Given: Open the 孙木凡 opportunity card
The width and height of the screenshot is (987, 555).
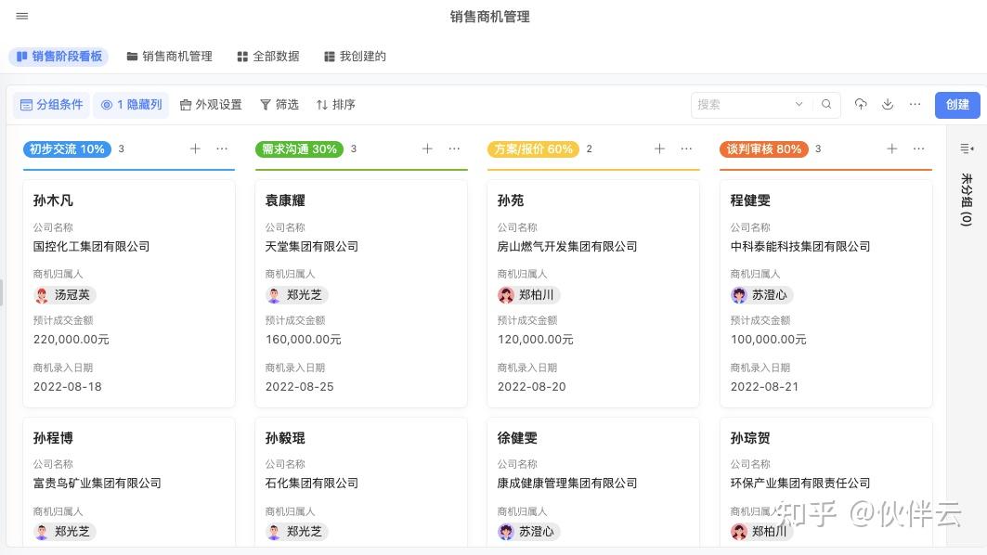Looking at the screenshot, I should point(129,294).
